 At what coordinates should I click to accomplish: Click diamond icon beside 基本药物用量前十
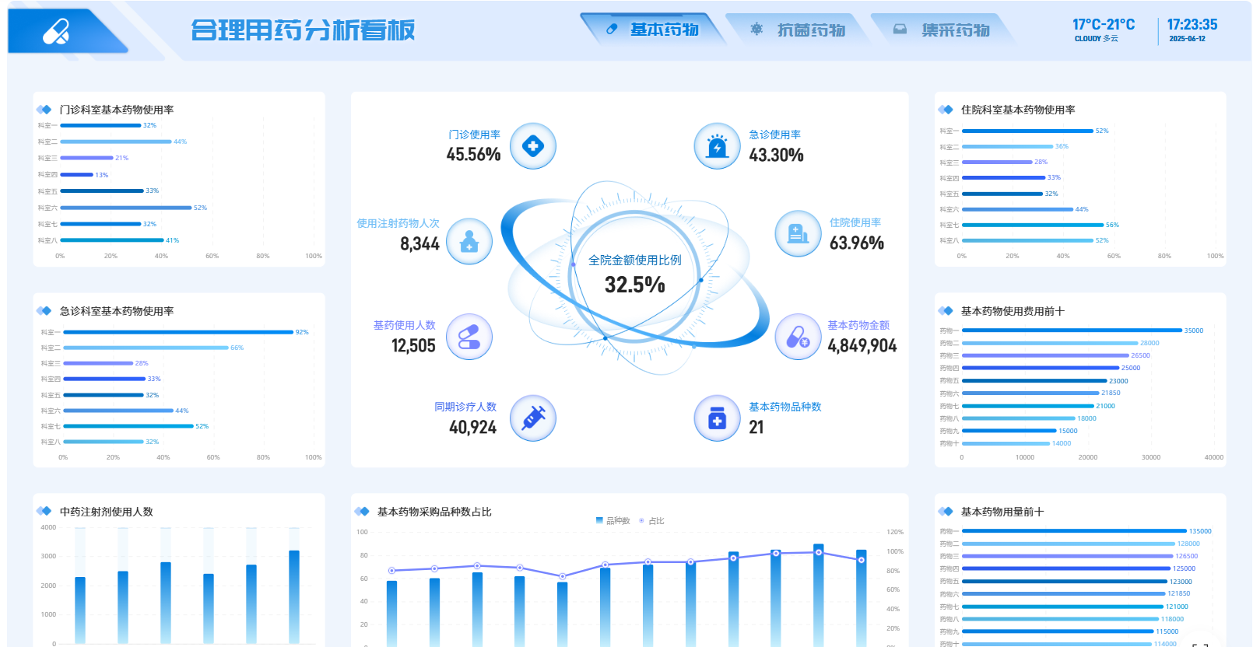click(945, 512)
